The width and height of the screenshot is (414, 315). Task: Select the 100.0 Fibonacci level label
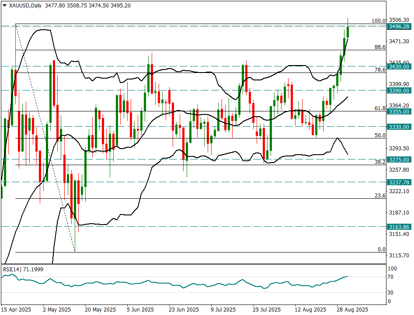(x=378, y=21)
